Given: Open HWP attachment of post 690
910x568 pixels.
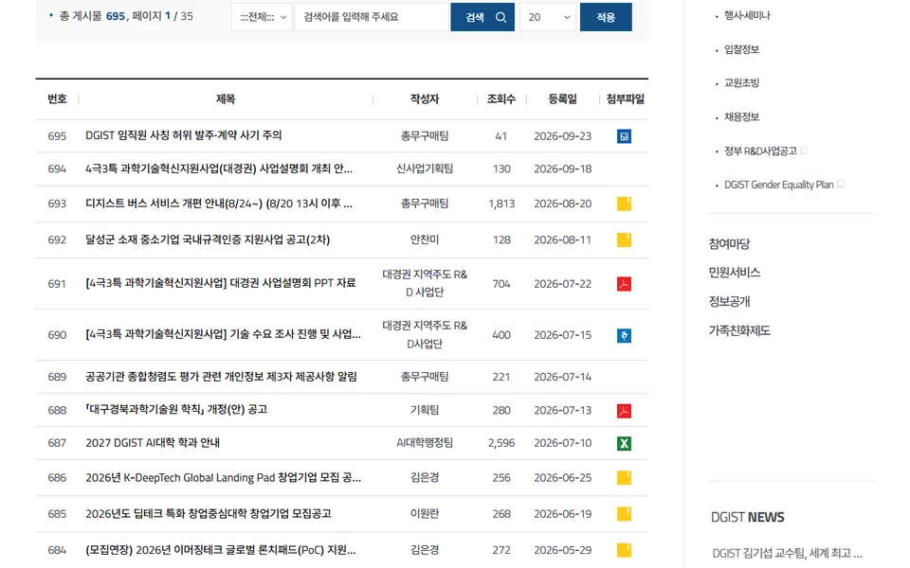Looking at the screenshot, I should (x=624, y=335).
